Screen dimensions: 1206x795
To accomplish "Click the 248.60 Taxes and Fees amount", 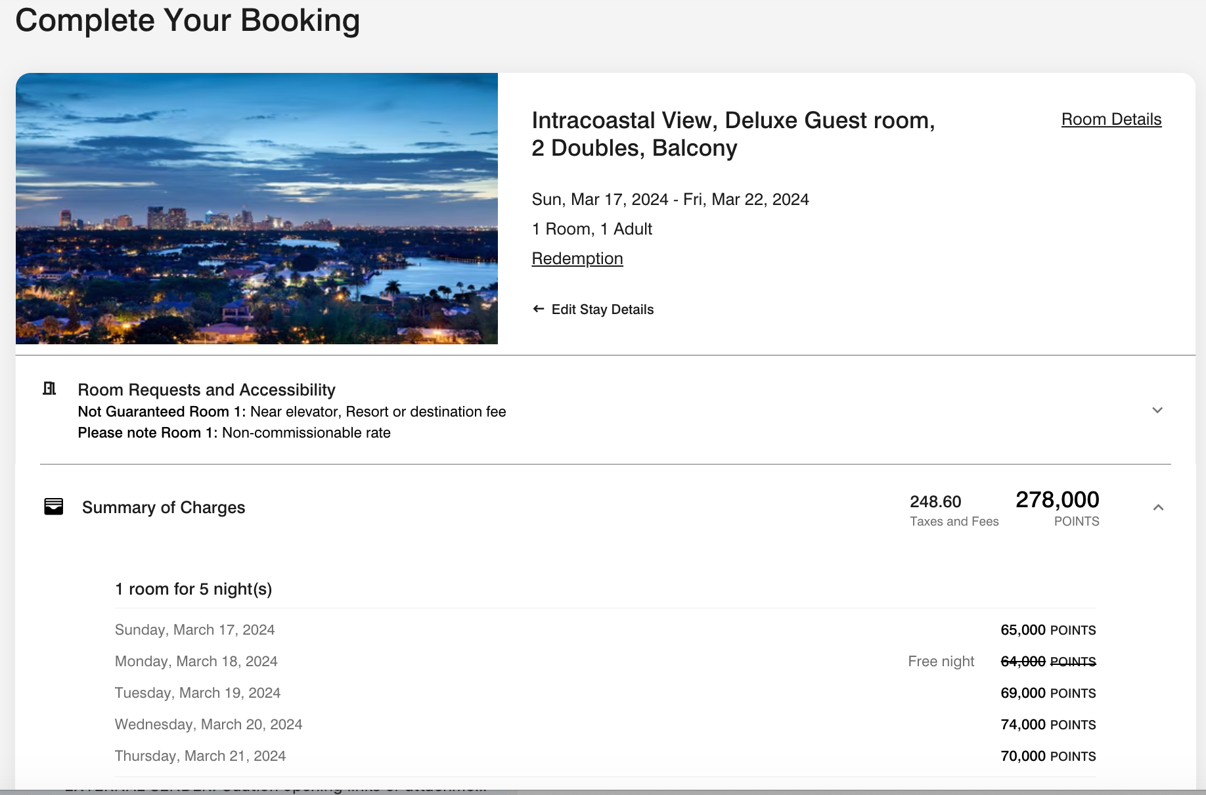I will tap(935, 502).
